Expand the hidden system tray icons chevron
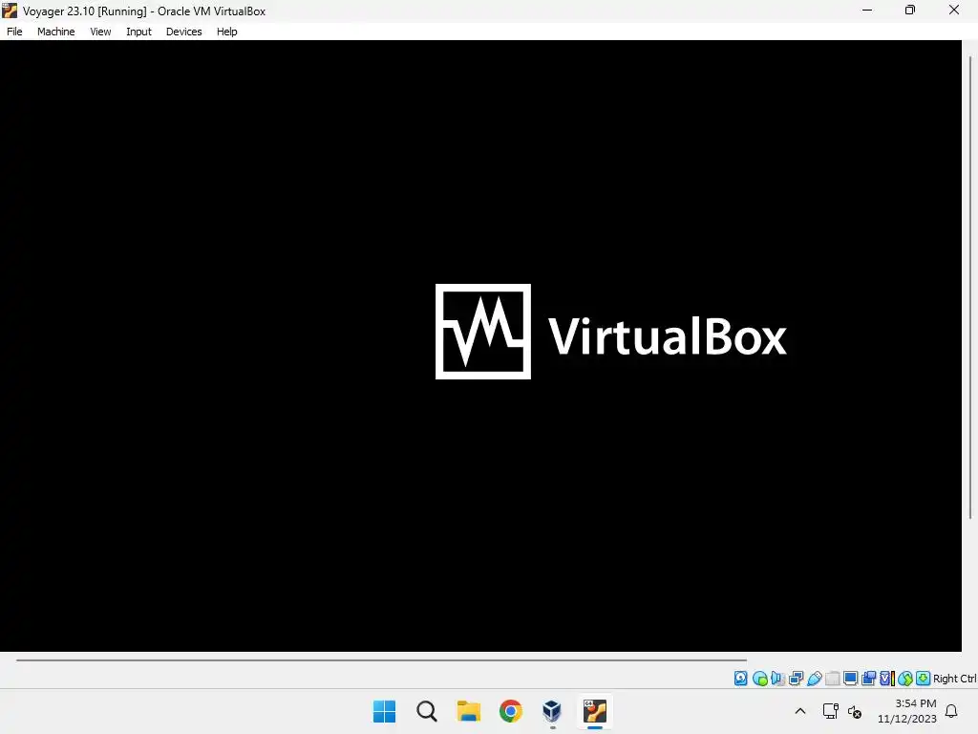 (x=800, y=711)
